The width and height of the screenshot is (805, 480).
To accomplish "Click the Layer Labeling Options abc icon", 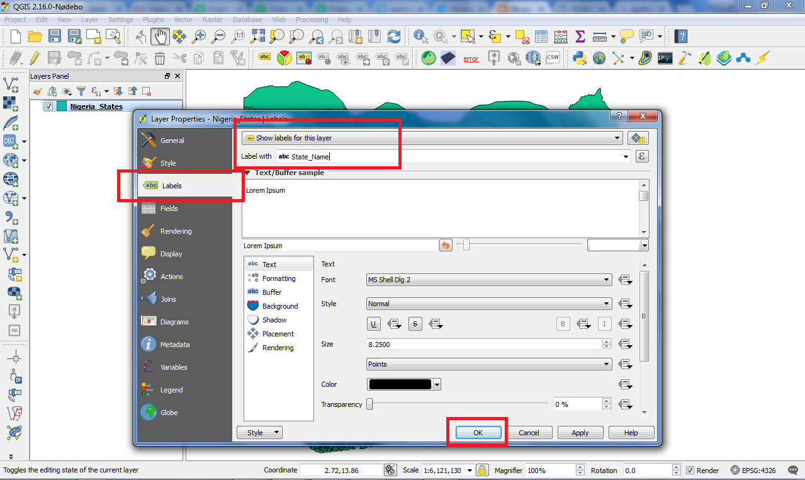I will click(x=265, y=59).
